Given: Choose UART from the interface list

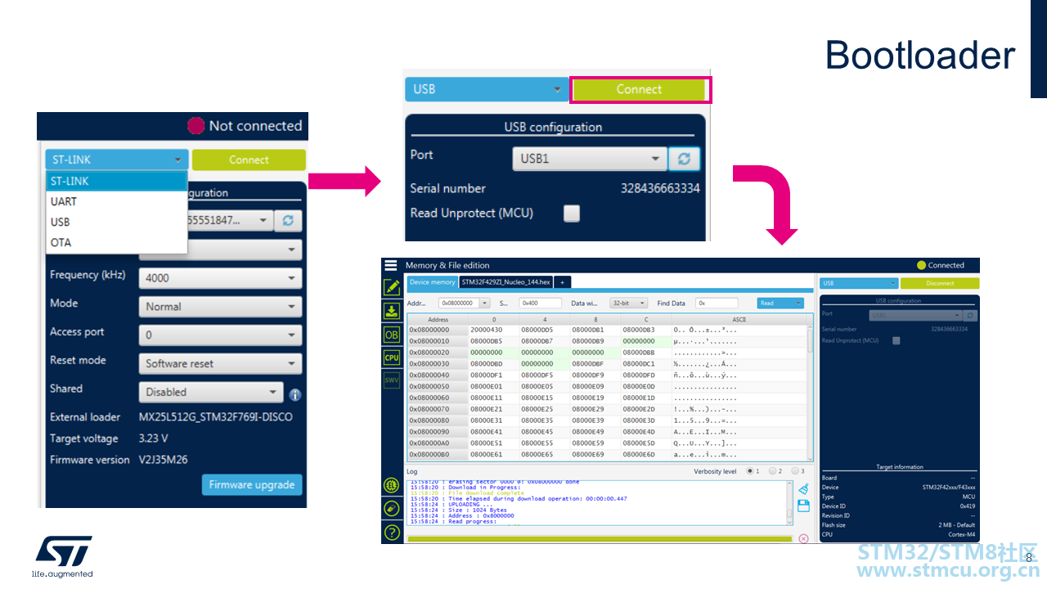Looking at the screenshot, I should pos(117,201).
